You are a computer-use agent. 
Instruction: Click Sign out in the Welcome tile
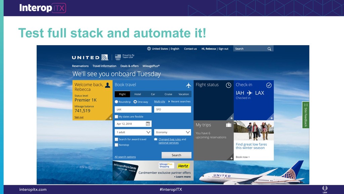tap(79, 117)
